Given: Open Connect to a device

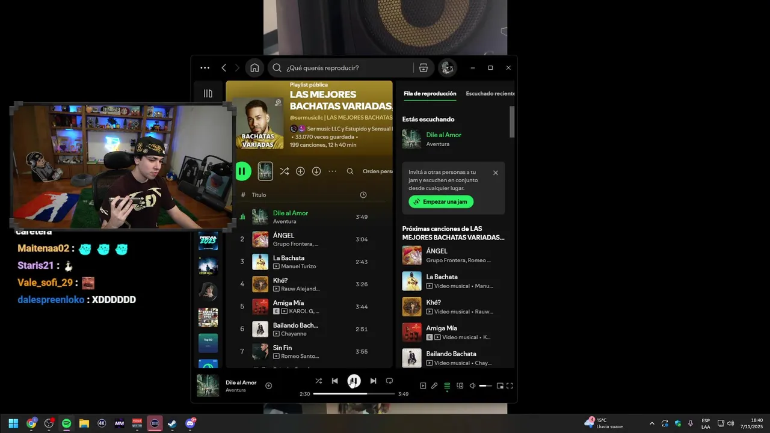Looking at the screenshot, I should (x=460, y=386).
